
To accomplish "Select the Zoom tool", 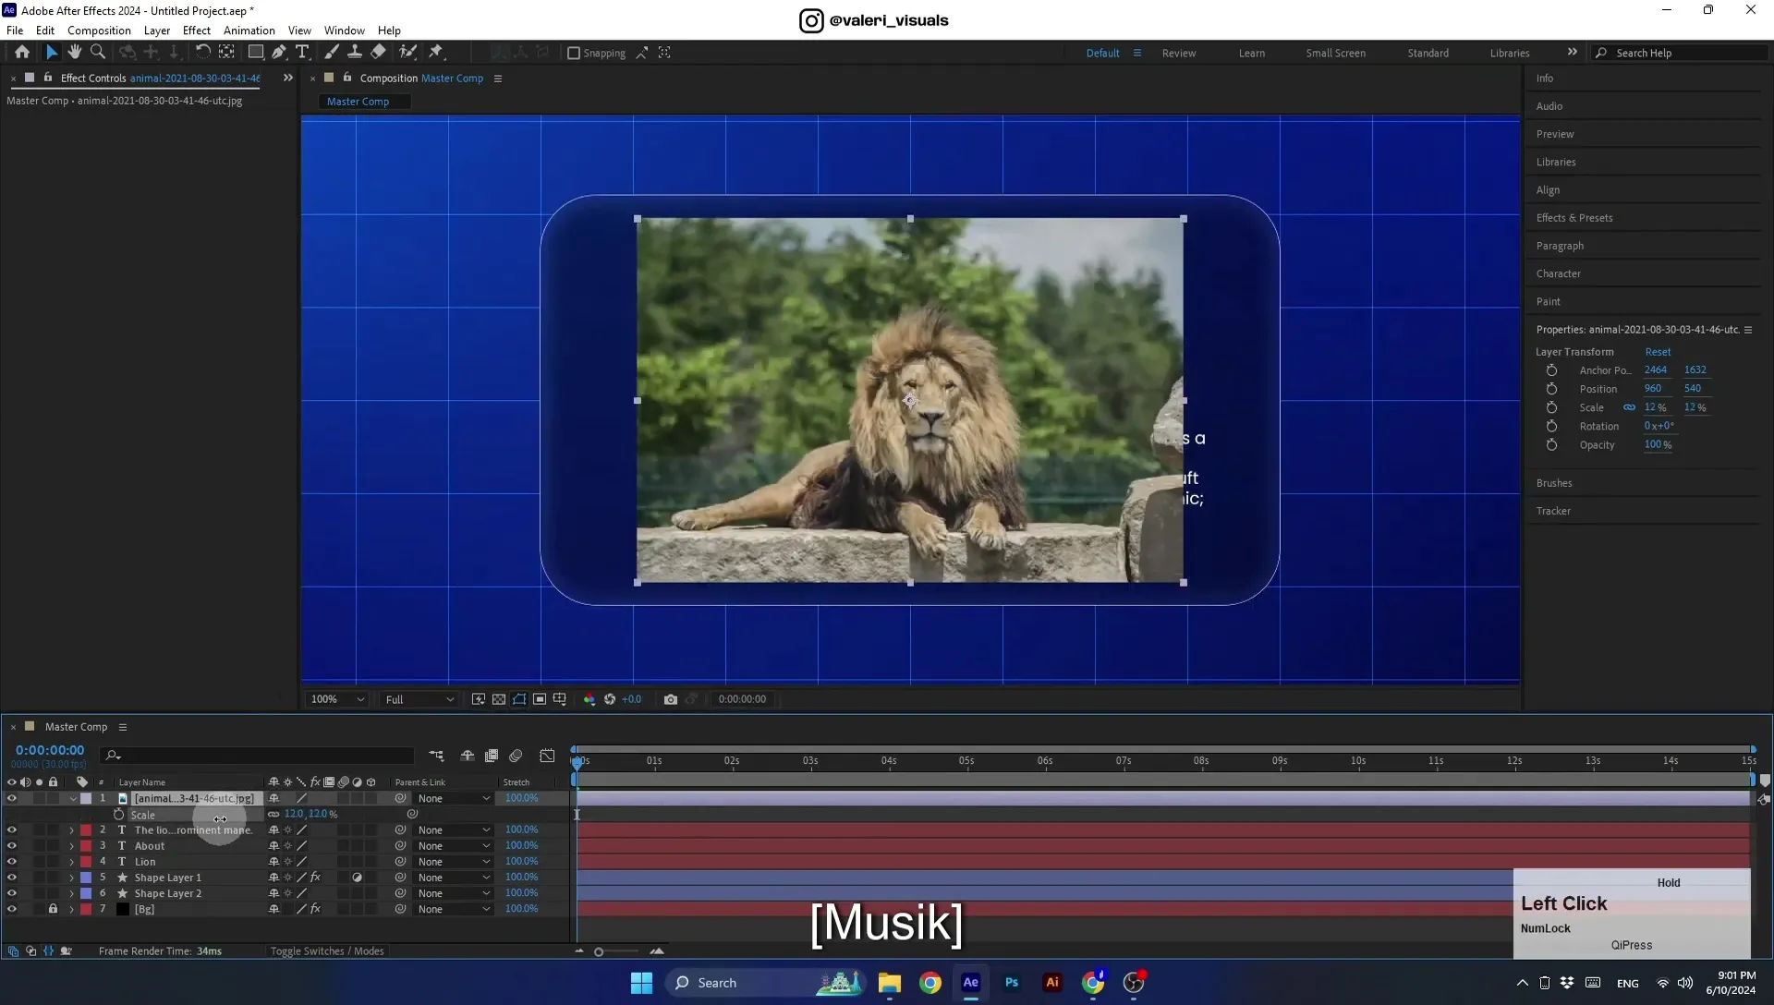I will 97,53.
